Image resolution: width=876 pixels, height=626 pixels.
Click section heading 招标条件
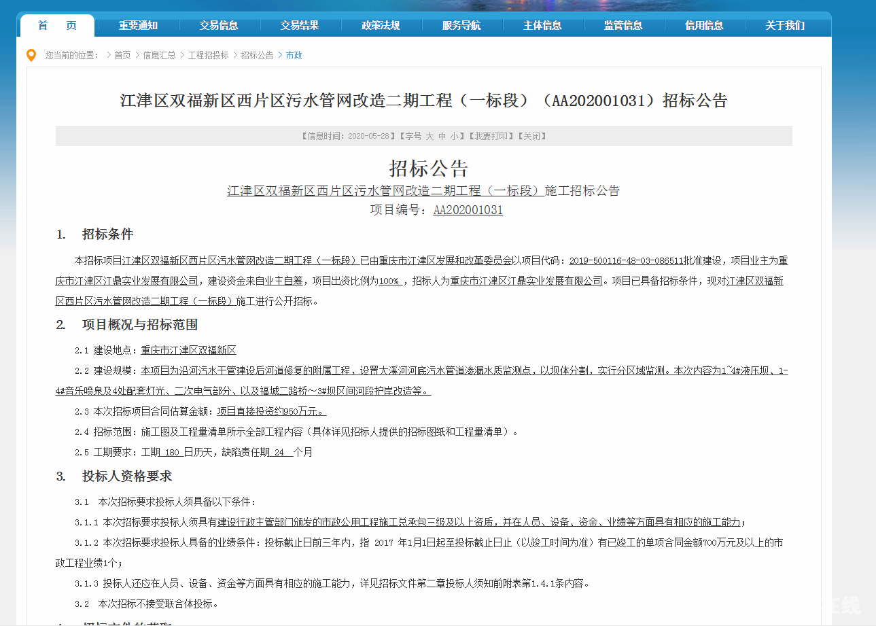click(x=107, y=234)
